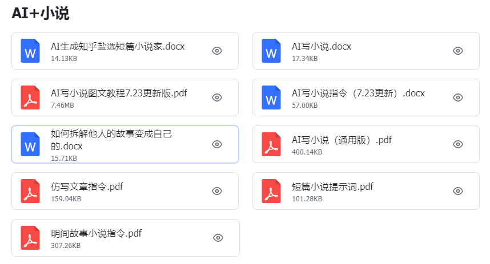Click the Word icon for 如何拆解他人的故事变成自己的.docx
Image resolution: width=490 pixels, height=264 pixels.
pyautogui.click(x=30, y=144)
